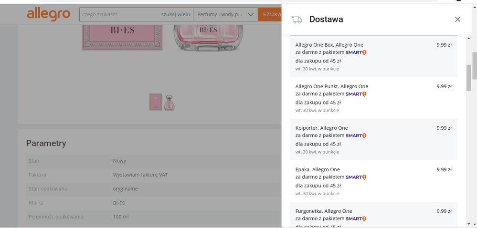Click the 'Faktura' parameter label
This screenshot has width=477, height=228.
tap(37, 175)
